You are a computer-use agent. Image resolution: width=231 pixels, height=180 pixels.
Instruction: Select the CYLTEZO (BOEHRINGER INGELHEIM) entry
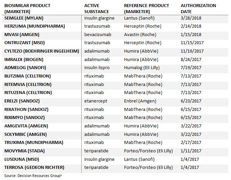tap(41, 51)
